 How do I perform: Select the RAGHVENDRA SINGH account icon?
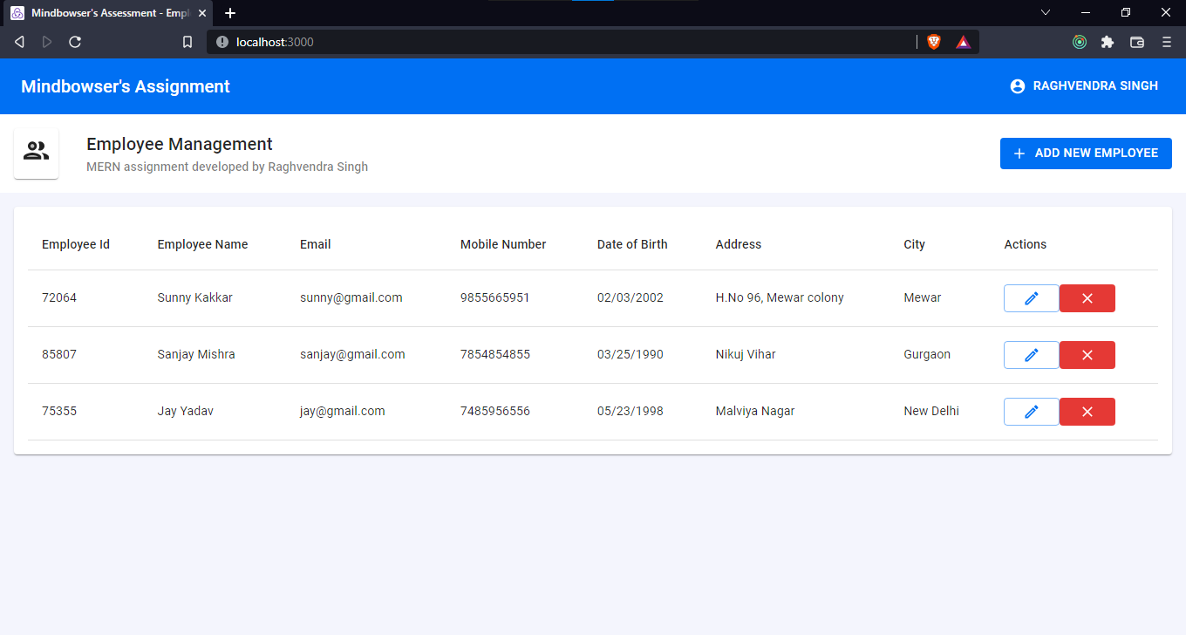1017,85
